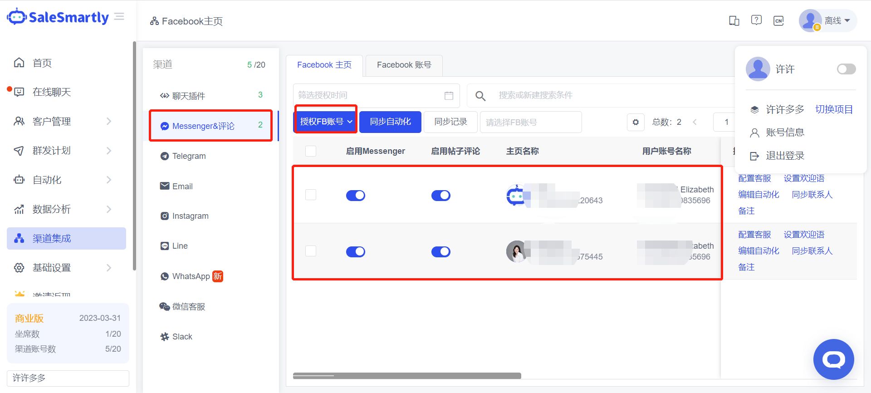Viewport: 871px width, 393px height.
Task: Toggle Messenger for page ending 75445
Action: coord(356,252)
